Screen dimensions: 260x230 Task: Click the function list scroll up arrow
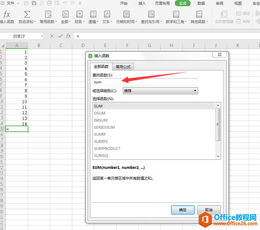[218, 105]
